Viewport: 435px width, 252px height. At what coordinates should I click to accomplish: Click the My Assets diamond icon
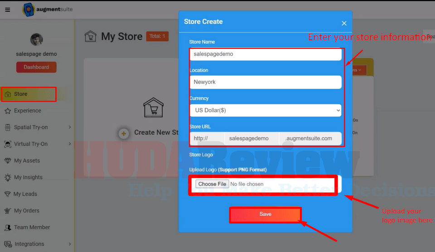(8, 161)
